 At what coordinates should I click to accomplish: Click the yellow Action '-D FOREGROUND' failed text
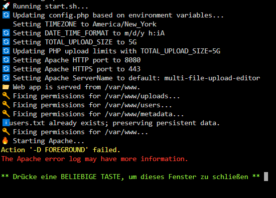pyautogui.click(x=61, y=150)
